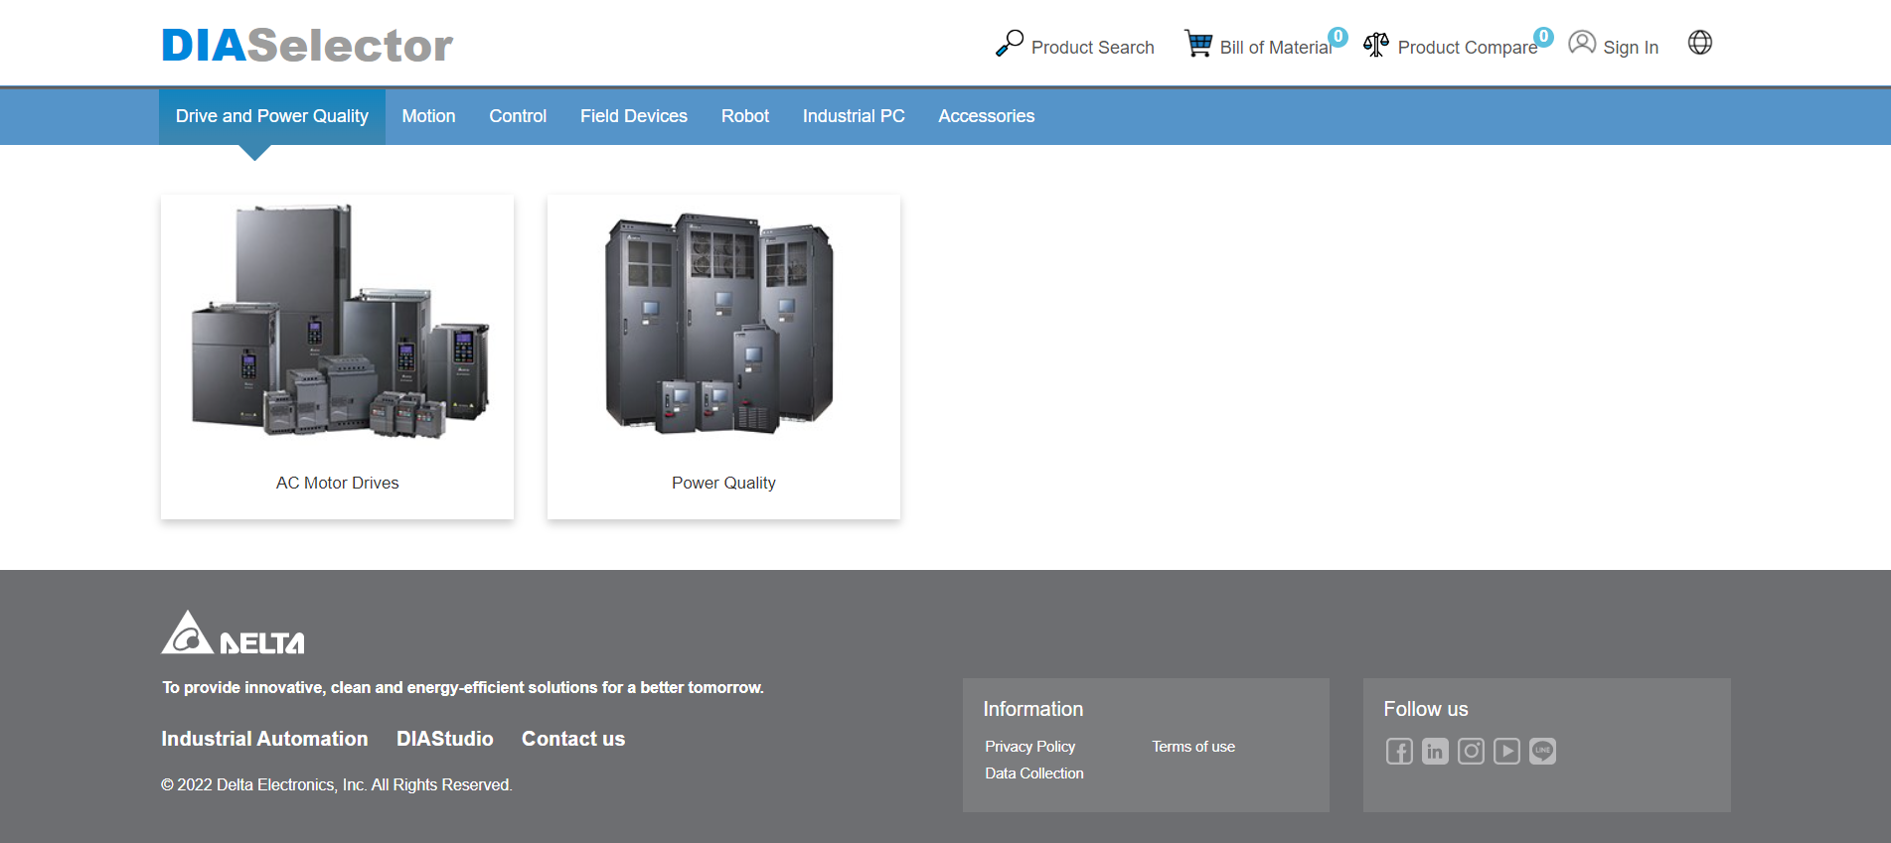The image size is (1891, 843).
Task: Open the Bill of Material cart icon
Action: [x=1198, y=44]
